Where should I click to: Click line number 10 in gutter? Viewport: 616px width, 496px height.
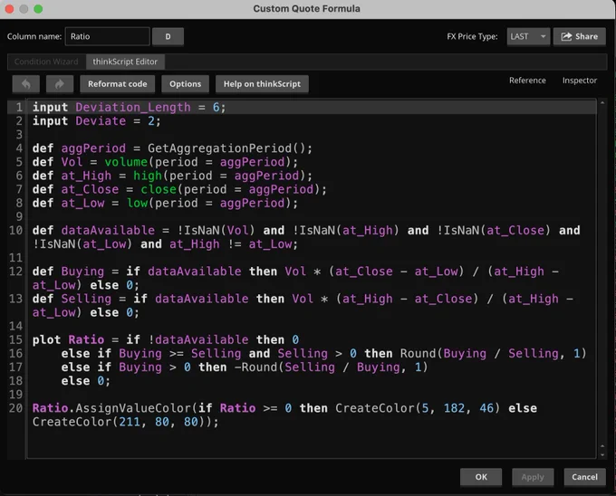[x=16, y=230]
